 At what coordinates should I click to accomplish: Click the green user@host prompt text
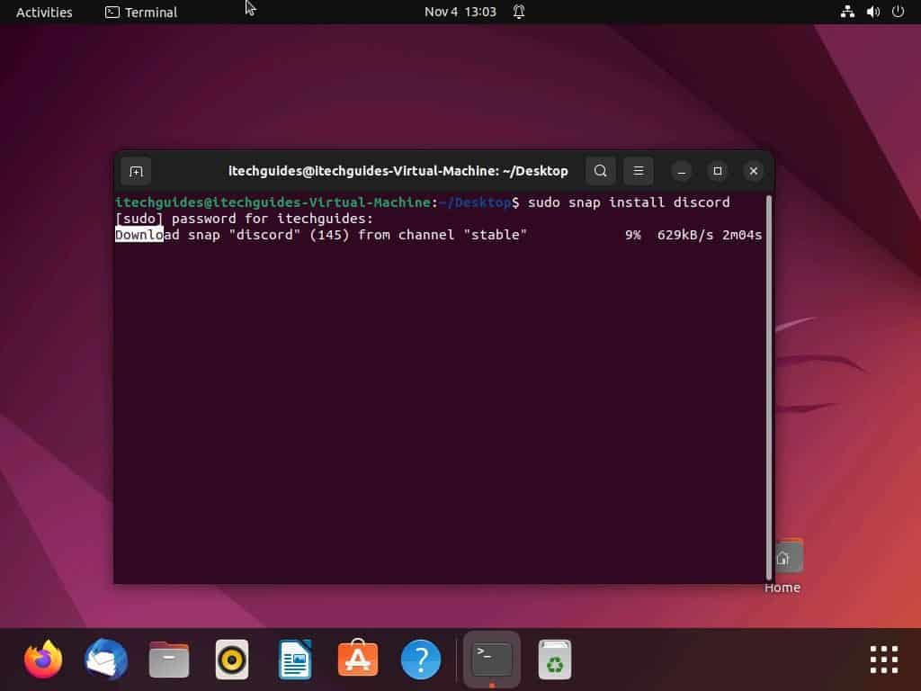click(273, 202)
